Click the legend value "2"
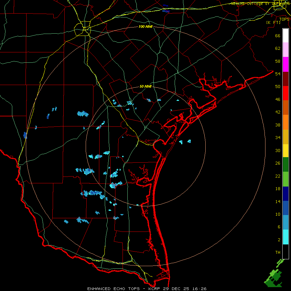This screenshot has width=291, height=291. click(279, 240)
